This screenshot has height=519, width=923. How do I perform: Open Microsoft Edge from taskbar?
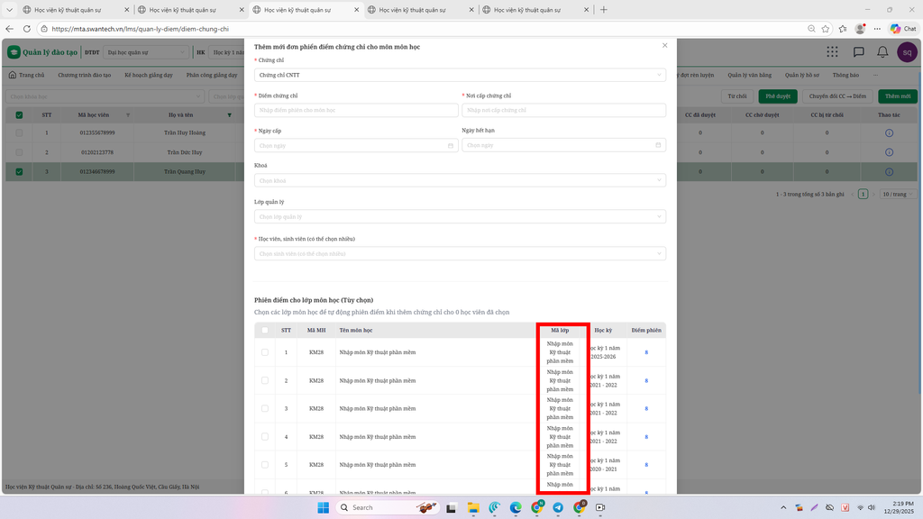click(x=516, y=507)
